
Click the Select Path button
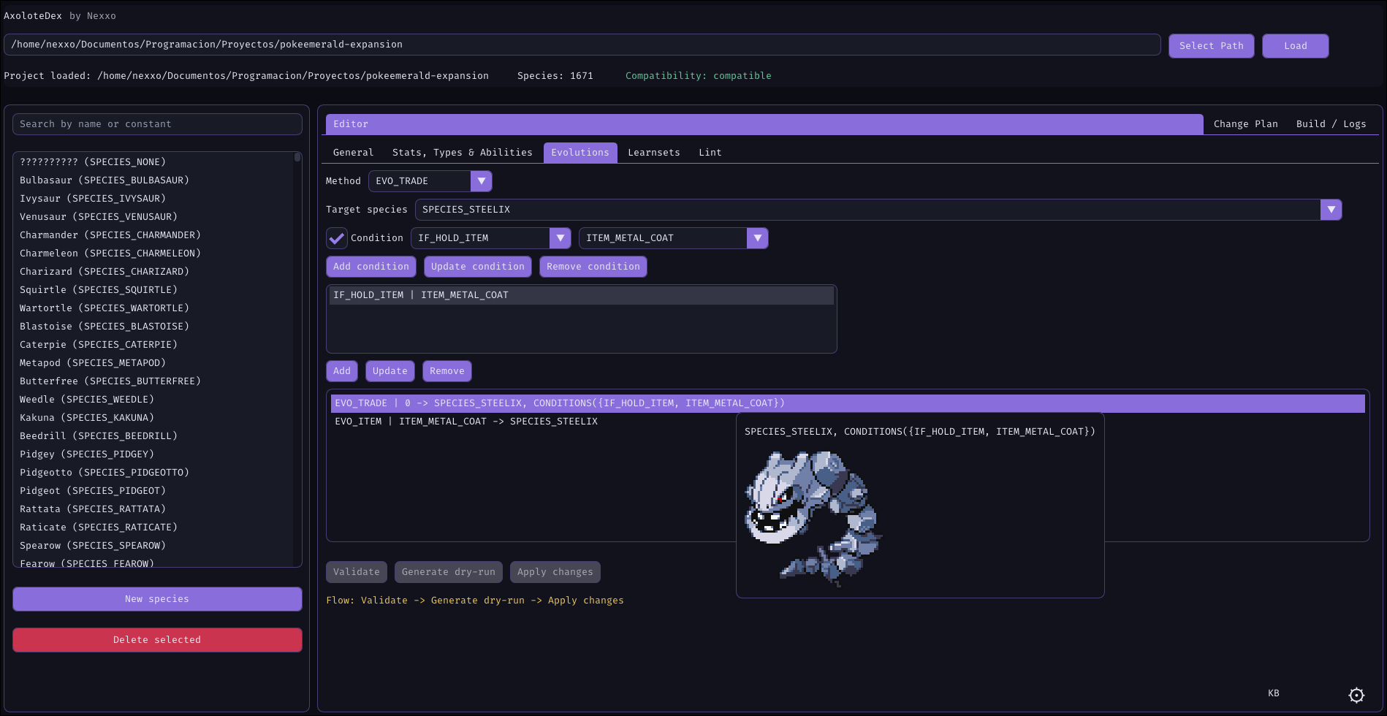(1212, 46)
